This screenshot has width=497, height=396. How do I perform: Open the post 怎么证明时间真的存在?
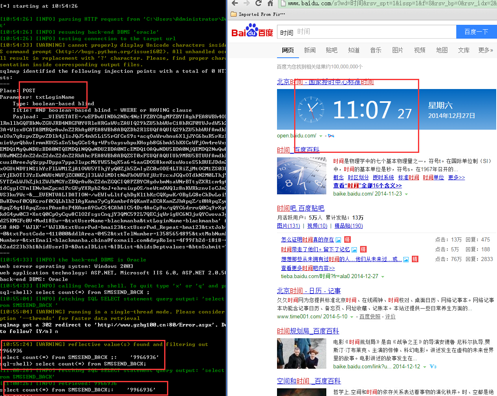point(307,240)
